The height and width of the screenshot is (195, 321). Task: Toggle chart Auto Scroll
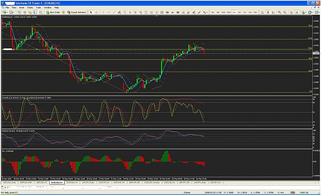pos(291,12)
